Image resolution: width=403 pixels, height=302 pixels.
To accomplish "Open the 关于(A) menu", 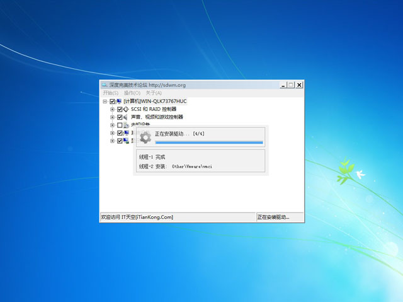I will [x=154, y=93].
